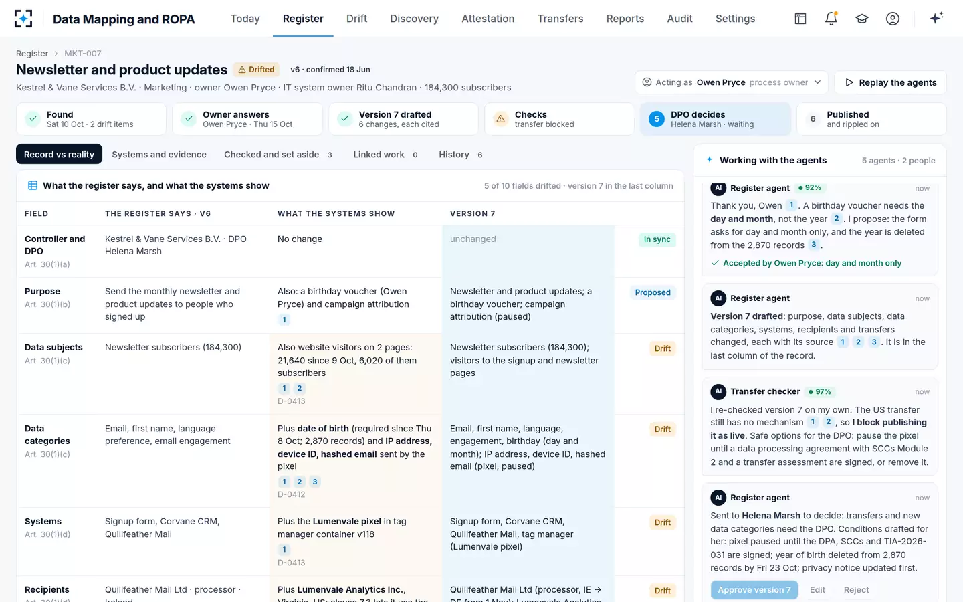Click the Register breadcrumb link
963x602 pixels.
click(x=32, y=54)
